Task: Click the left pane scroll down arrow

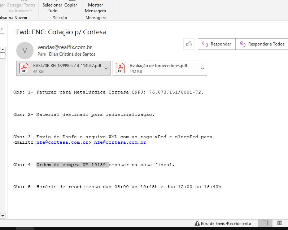Action: pyautogui.click(x=2, y=216)
